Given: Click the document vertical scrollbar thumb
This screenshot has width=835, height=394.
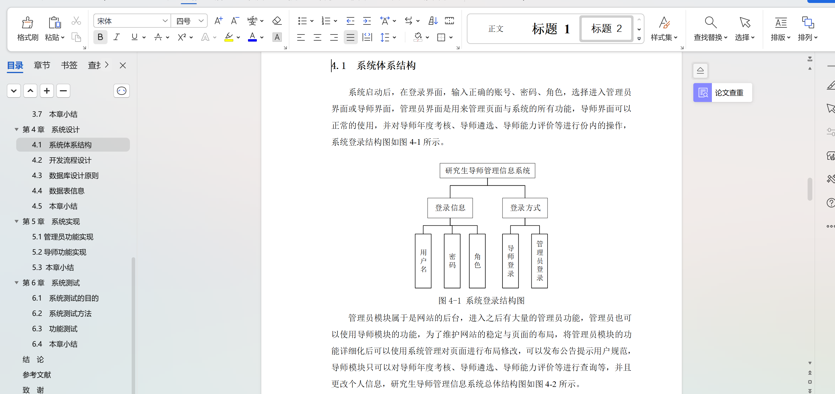Looking at the screenshot, I should pyautogui.click(x=810, y=189).
